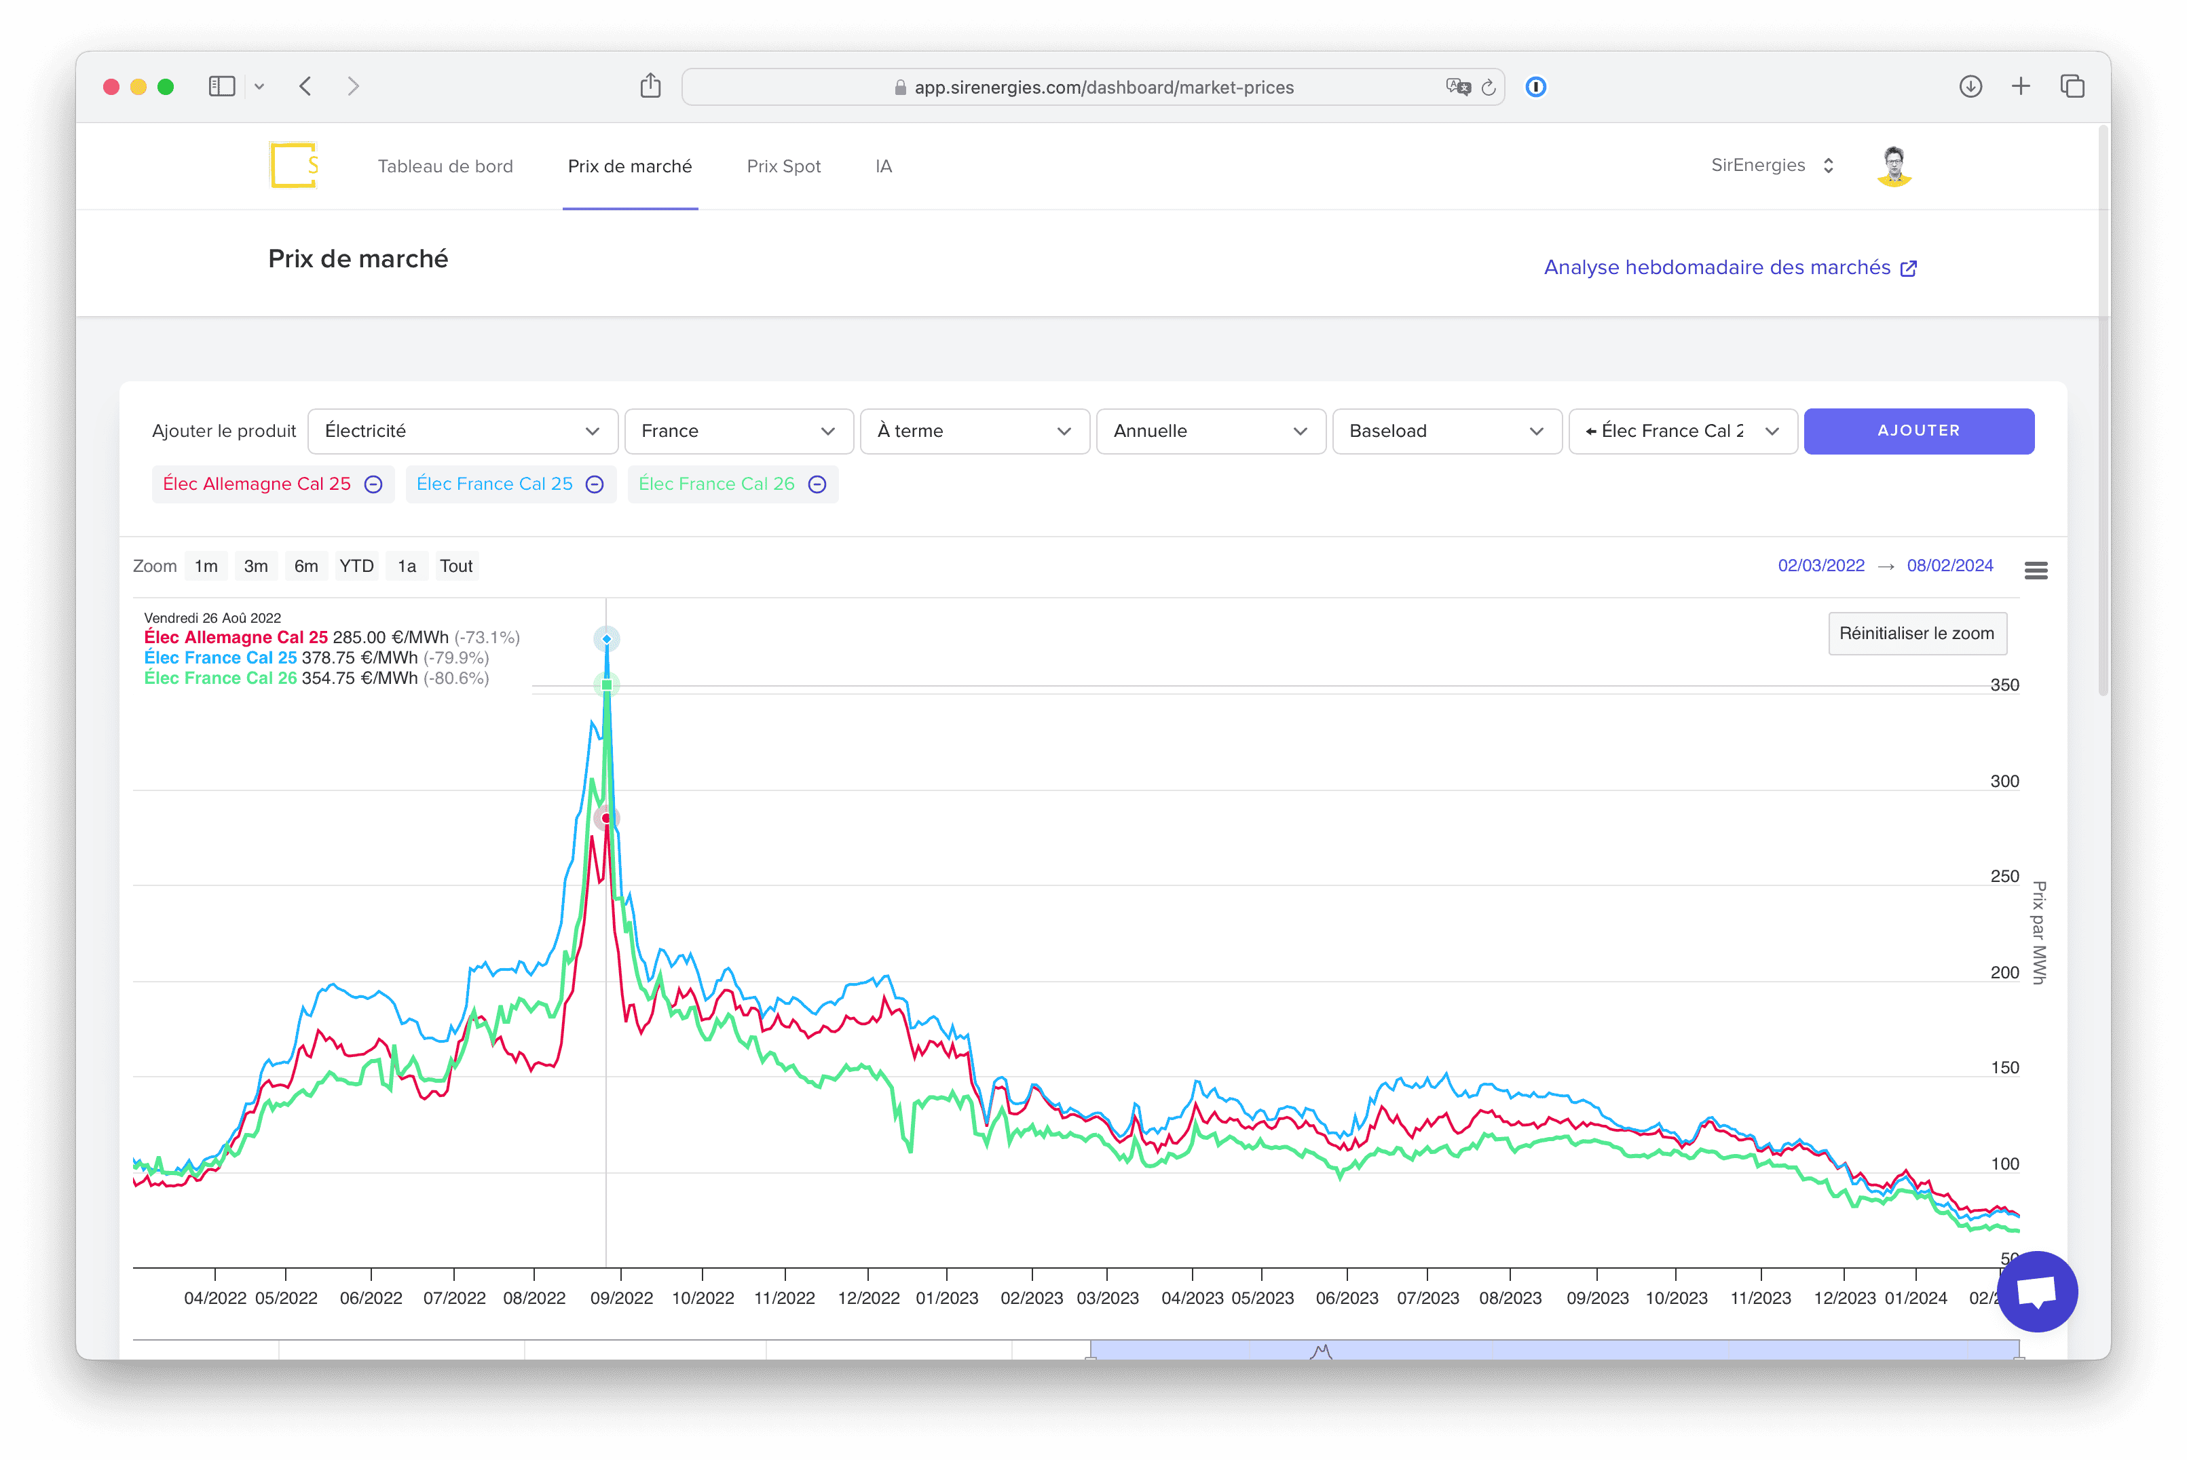This screenshot has width=2187, height=1460.
Task: Click the SirEnergies yellow logo
Action: 293,166
